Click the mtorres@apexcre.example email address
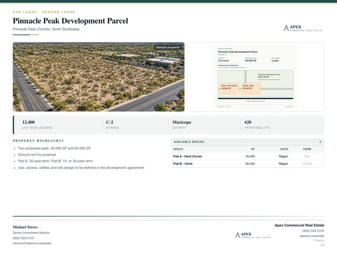 point(32,243)
